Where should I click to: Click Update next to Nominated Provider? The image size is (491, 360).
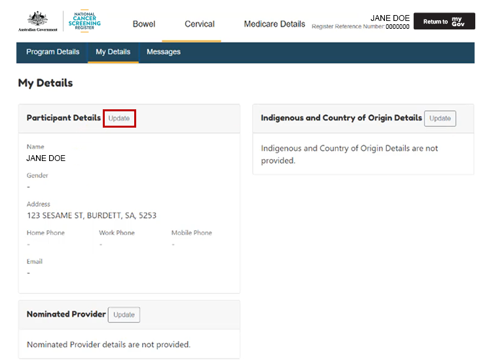tap(124, 315)
